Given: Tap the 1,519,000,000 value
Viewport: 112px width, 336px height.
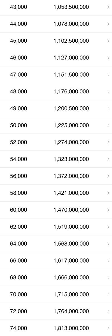Looking at the screenshot, I should [71, 227].
